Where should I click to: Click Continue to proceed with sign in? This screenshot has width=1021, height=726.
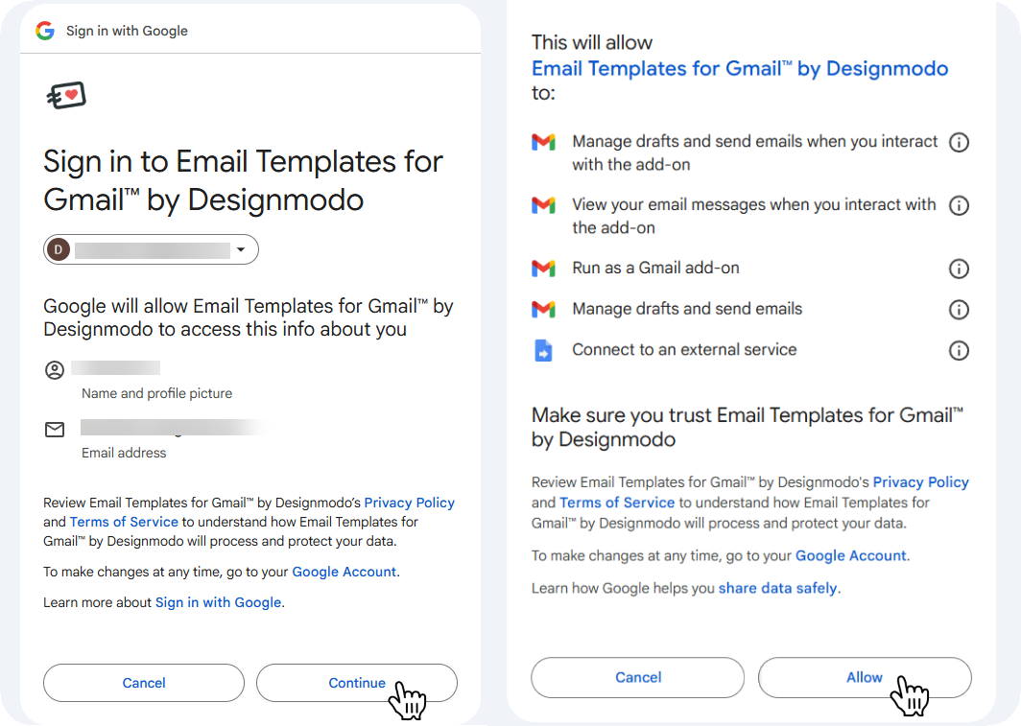click(x=357, y=683)
